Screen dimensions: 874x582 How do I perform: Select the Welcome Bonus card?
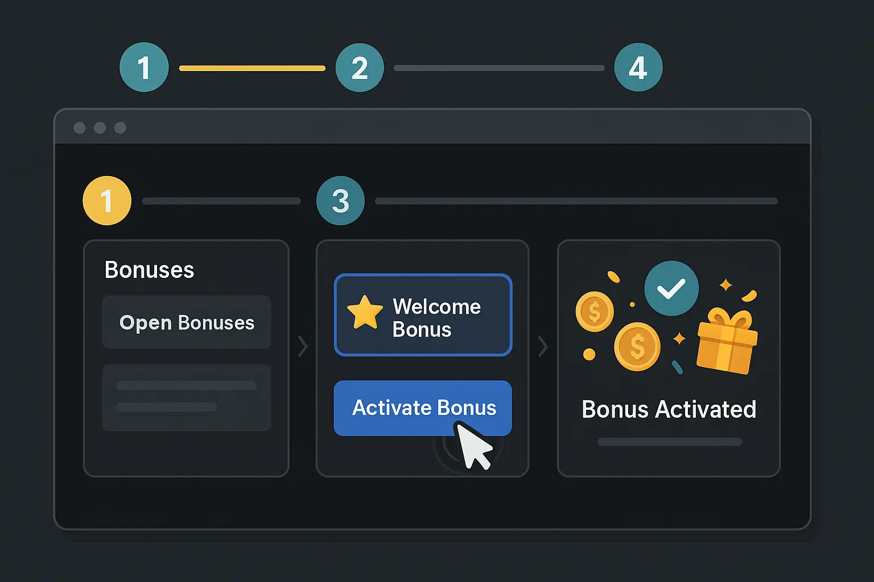pos(423,315)
